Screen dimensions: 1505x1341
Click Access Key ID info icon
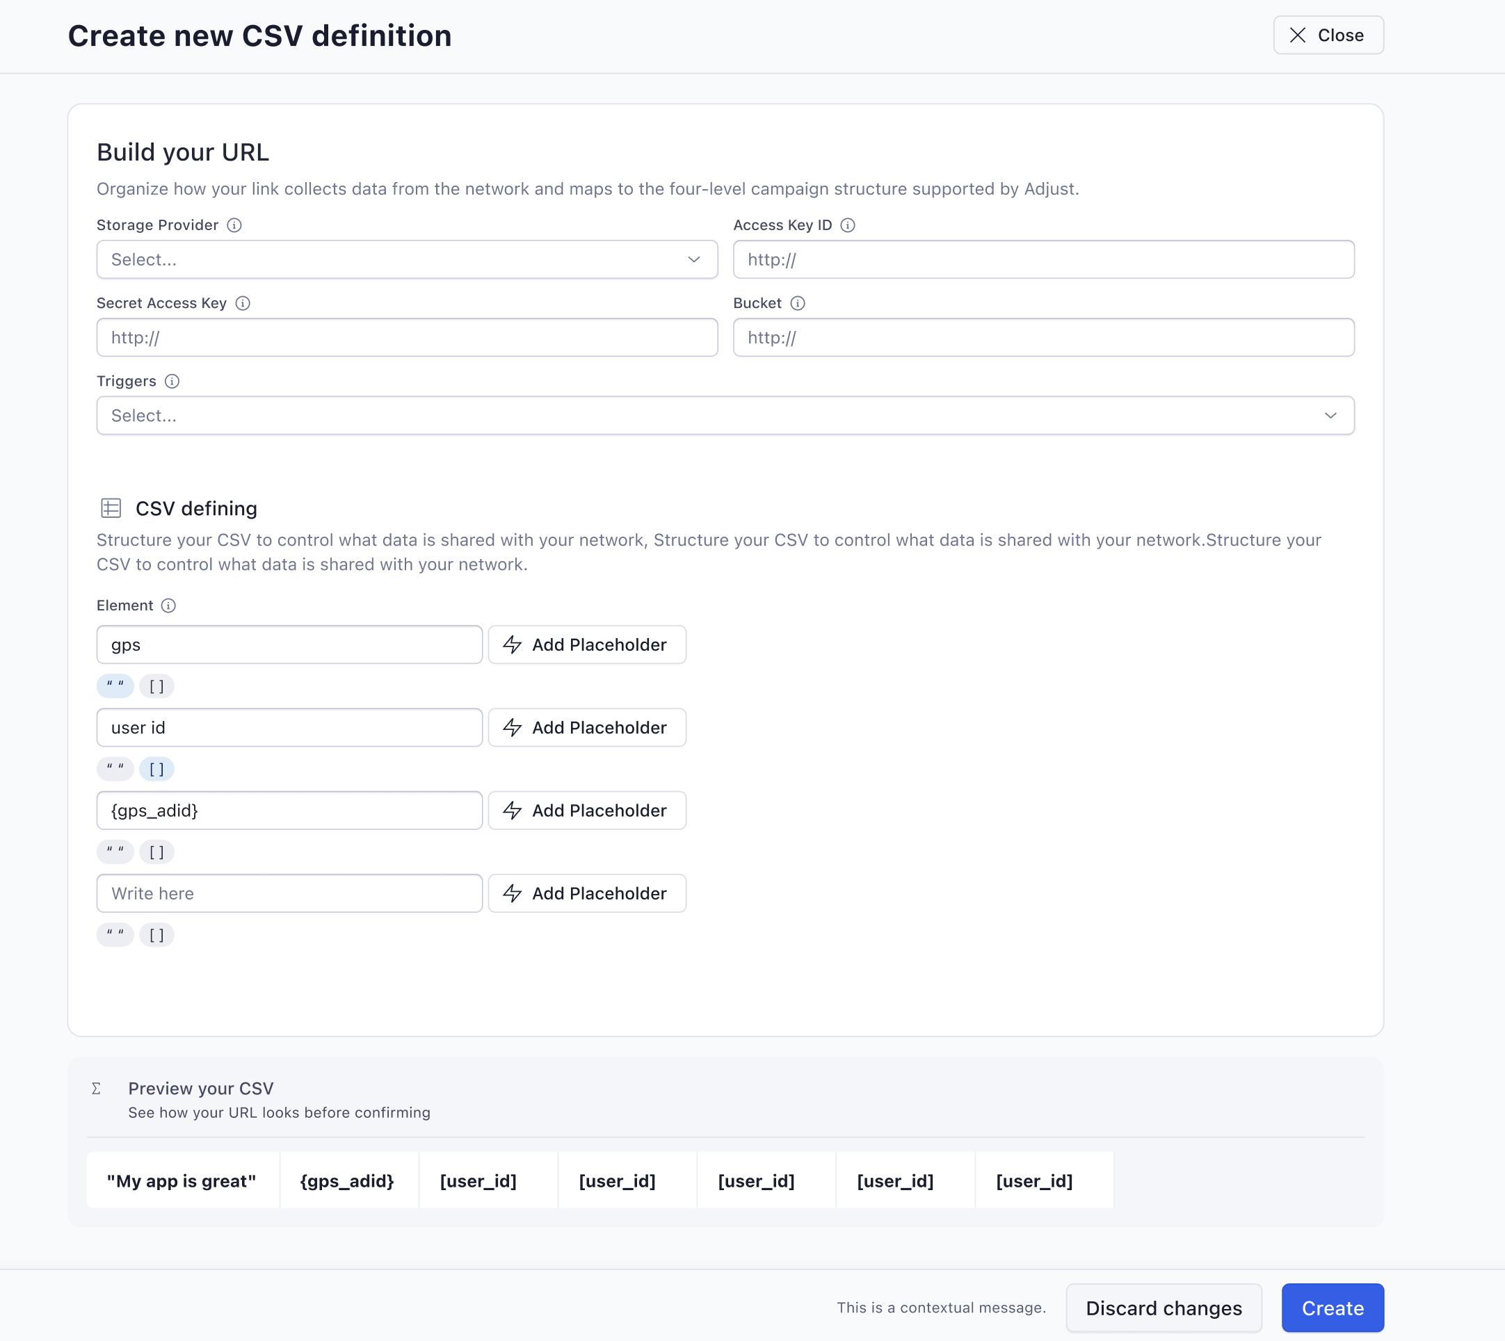pos(848,225)
